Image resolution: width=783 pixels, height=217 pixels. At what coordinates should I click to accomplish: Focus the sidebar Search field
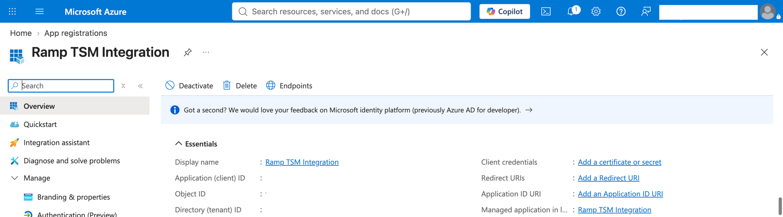(x=61, y=86)
